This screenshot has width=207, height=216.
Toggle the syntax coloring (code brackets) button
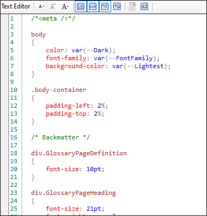point(93,6)
